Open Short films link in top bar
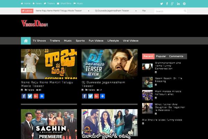 64,3
